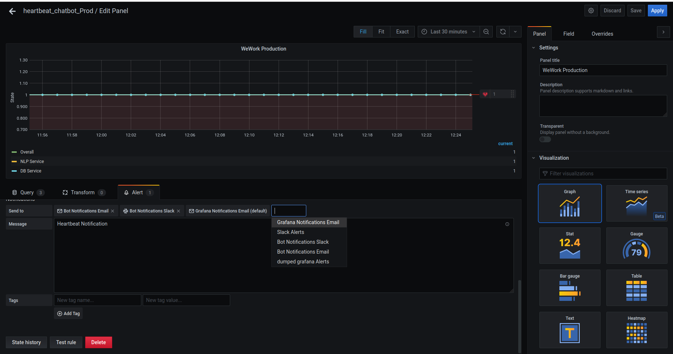This screenshot has width=673, height=354.
Task: Select Slack Alerts from the dropdown list
Action: pos(290,232)
